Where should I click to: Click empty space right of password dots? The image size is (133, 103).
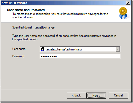click(88, 56)
